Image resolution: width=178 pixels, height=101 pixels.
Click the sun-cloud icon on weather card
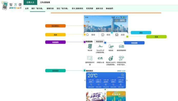122,75
